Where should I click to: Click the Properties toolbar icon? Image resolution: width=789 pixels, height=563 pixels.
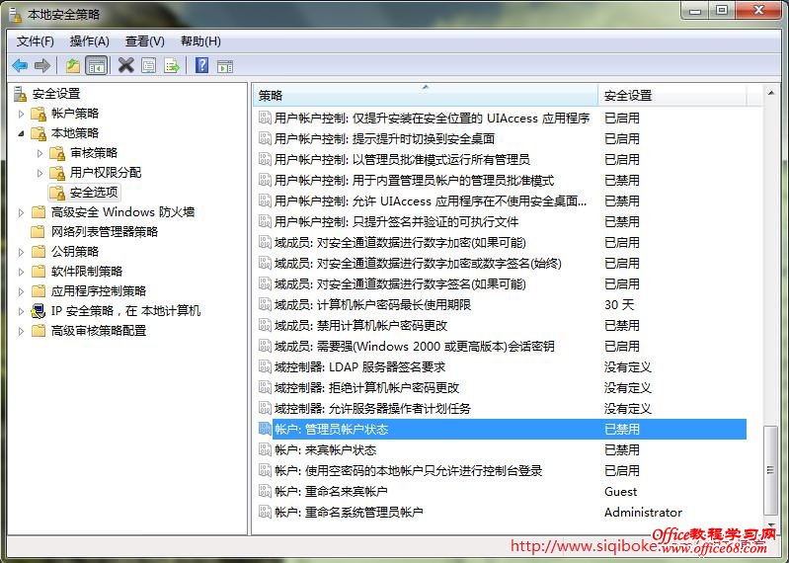click(149, 65)
